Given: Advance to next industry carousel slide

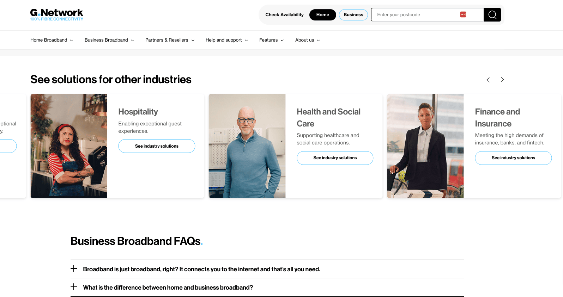Looking at the screenshot, I should [502, 80].
